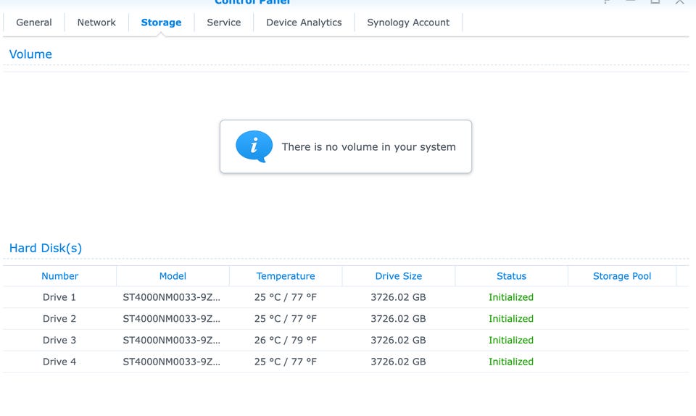The height and width of the screenshot is (416, 696).
Task: Select the Drive 1 label in the list
Action: 59,297
